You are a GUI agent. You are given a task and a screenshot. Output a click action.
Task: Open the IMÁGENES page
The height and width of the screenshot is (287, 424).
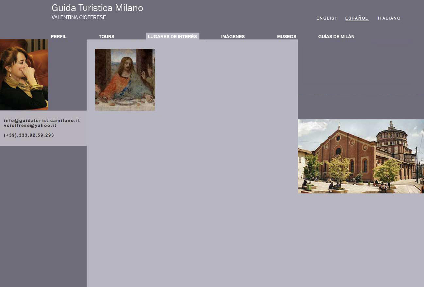tap(233, 37)
